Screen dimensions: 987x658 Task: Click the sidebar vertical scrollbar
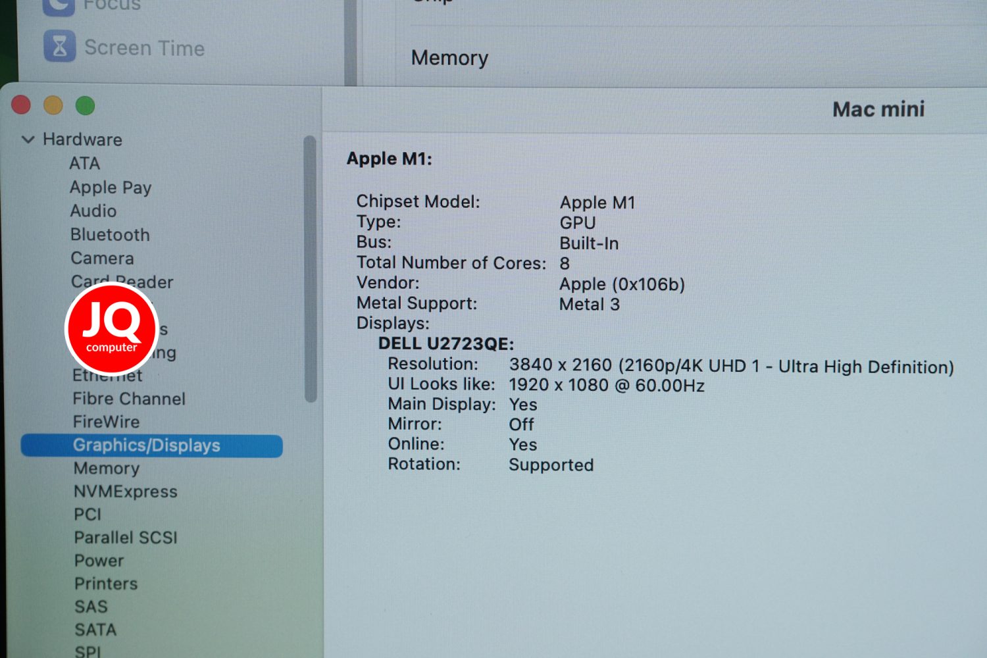tap(311, 269)
